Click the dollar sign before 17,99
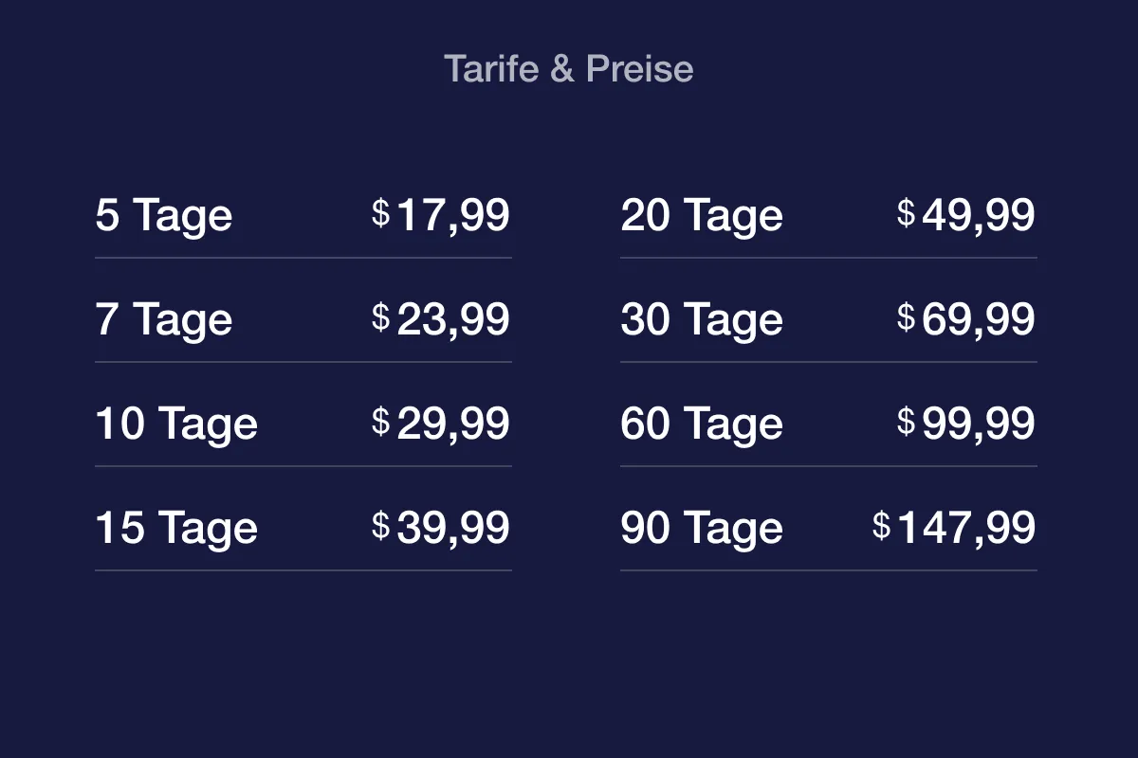This screenshot has height=758, width=1138. (x=381, y=213)
